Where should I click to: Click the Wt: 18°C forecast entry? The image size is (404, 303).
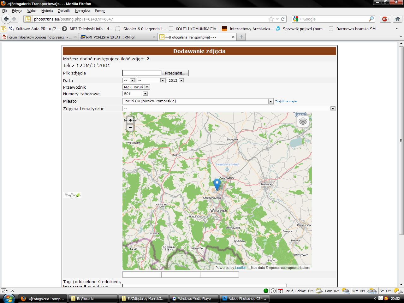365,291
